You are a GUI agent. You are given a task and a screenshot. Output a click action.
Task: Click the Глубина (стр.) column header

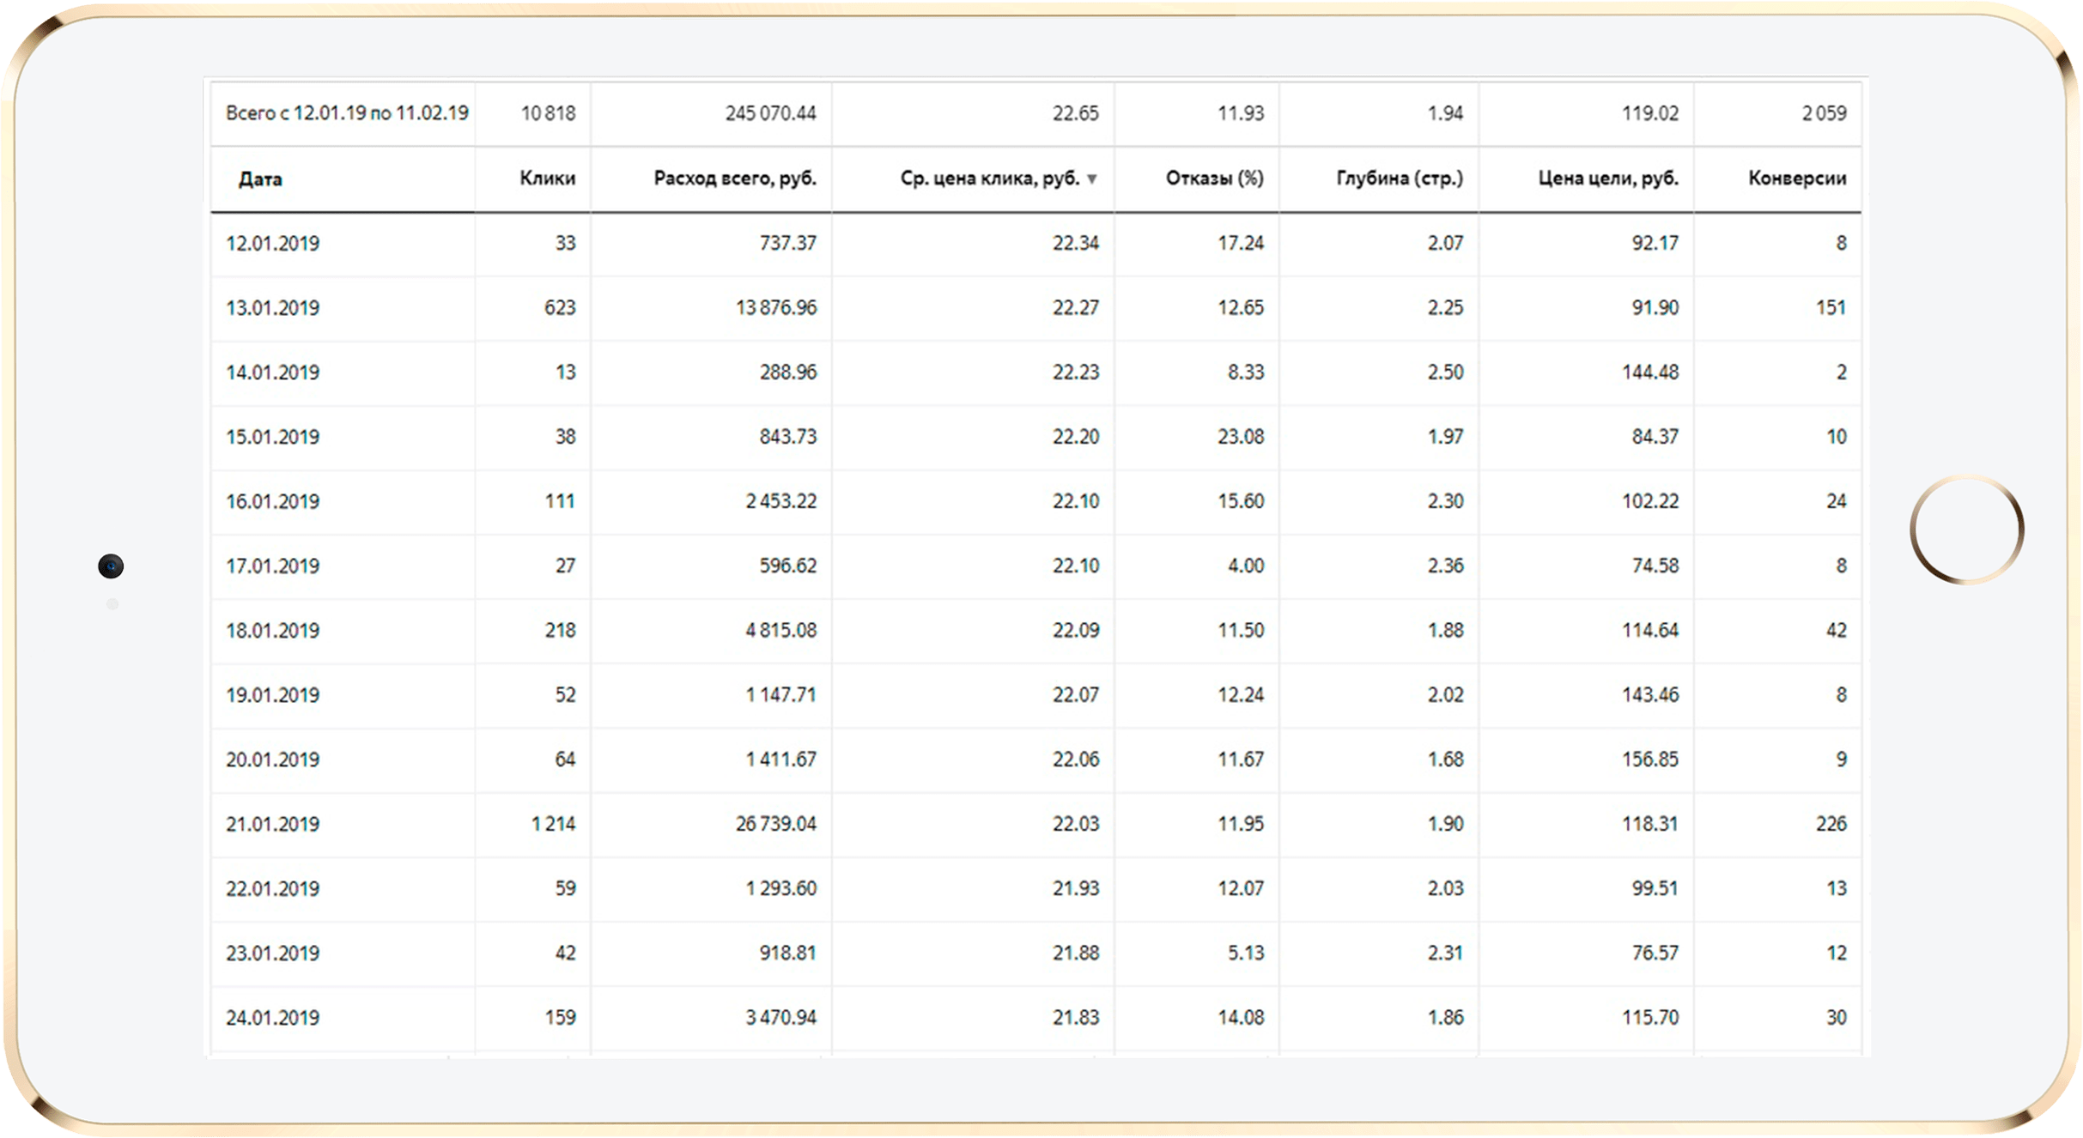[x=1400, y=179]
